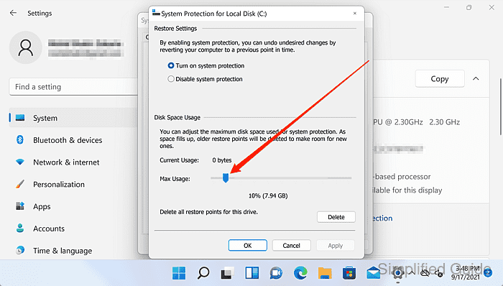
Task: Click the Apps icon in sidebar
Action: (20, 206)
